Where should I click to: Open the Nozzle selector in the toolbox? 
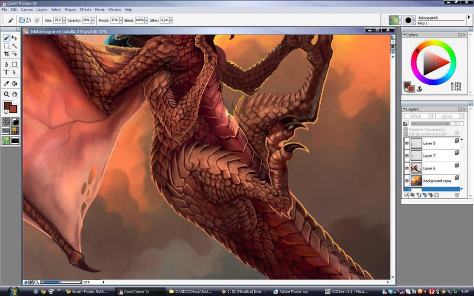coord(15,141)
